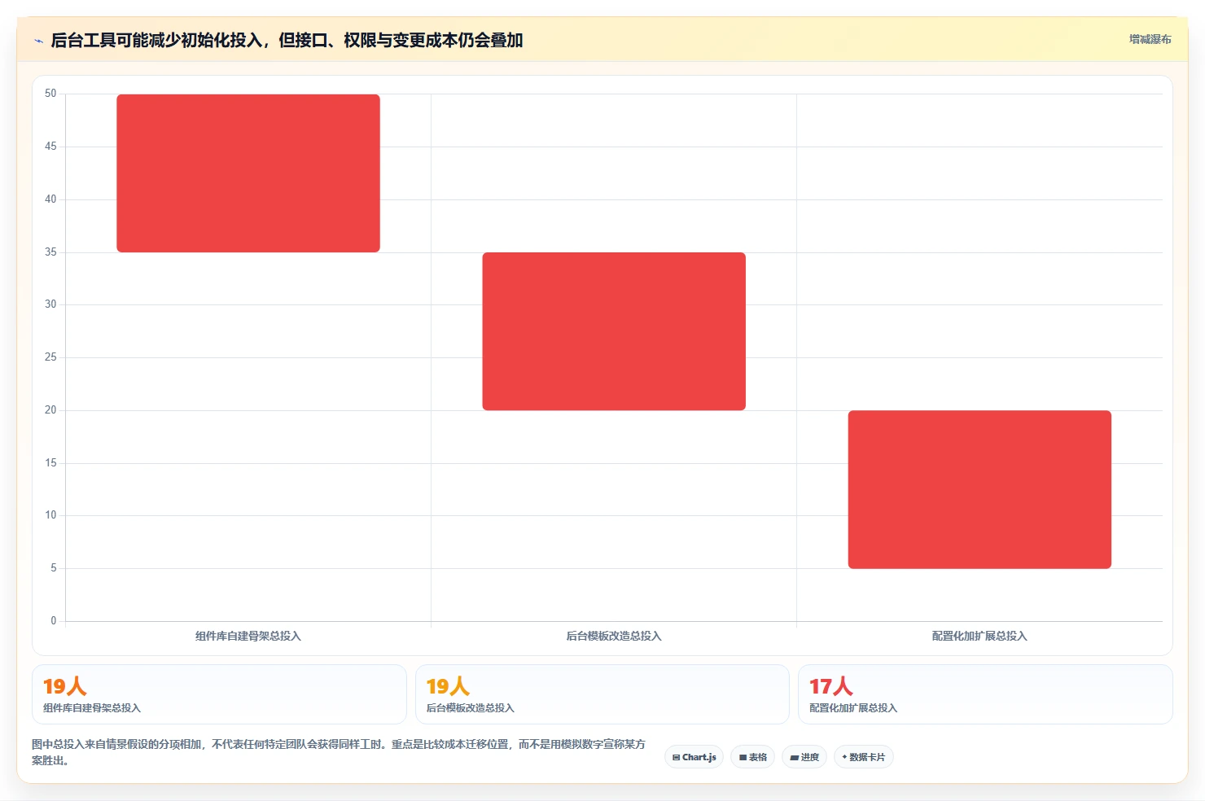Viewport: 1205px width, 801px height.
Task: Click the x-axis label 后台模板改造总投入
Action: (614, 636)
